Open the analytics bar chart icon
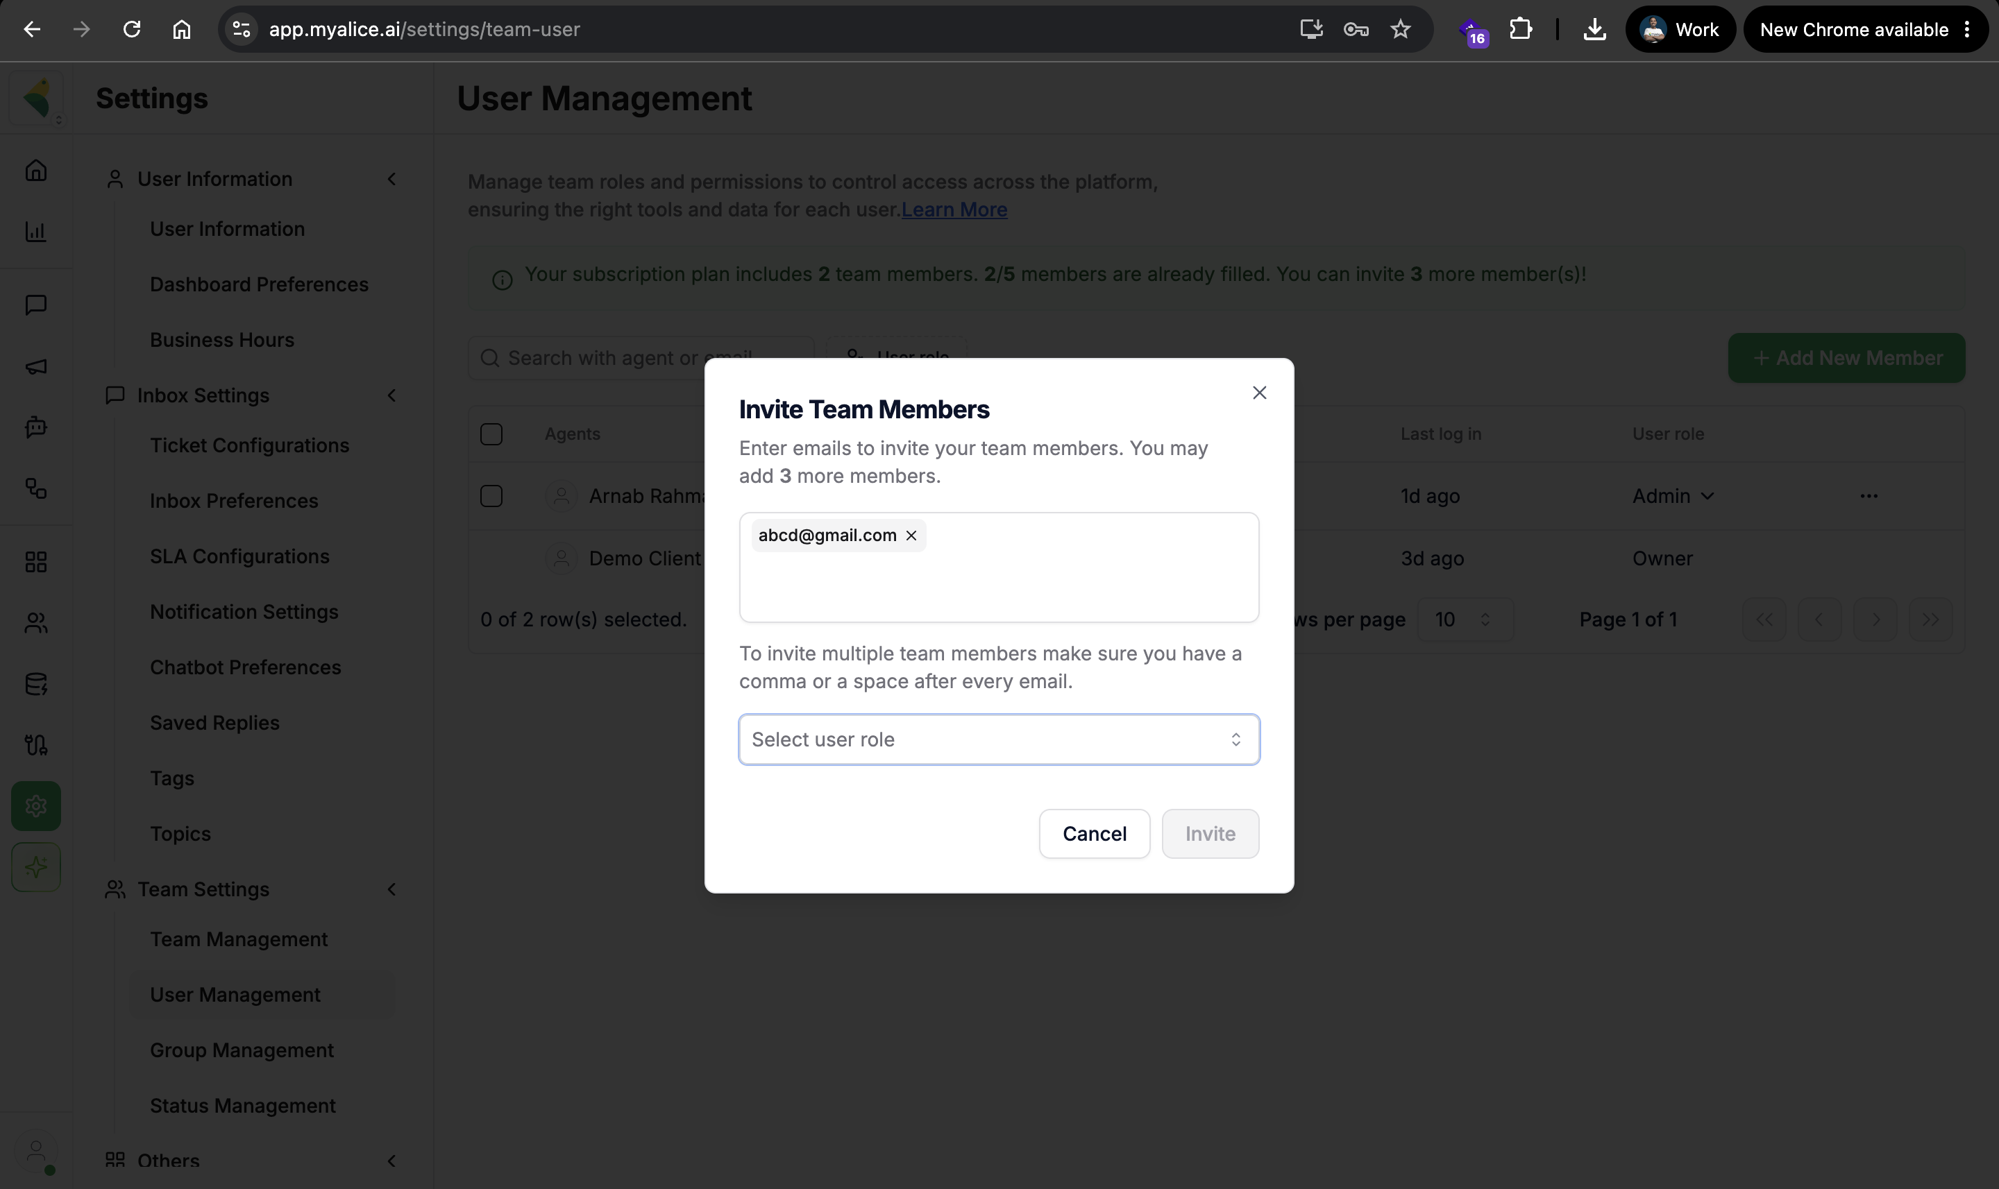 click(36, 232)
